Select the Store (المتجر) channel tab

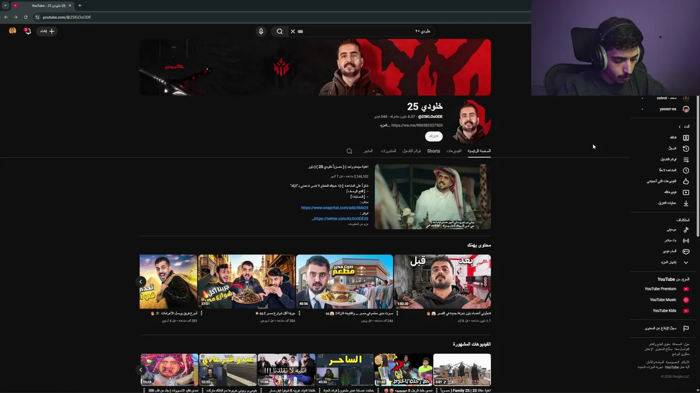(x=368, y=151)
